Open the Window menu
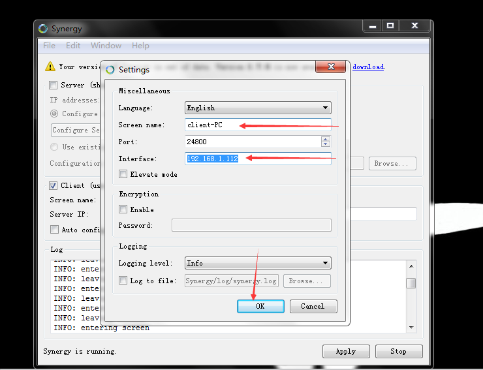483x370 pixels. click(x=106, y=46)
